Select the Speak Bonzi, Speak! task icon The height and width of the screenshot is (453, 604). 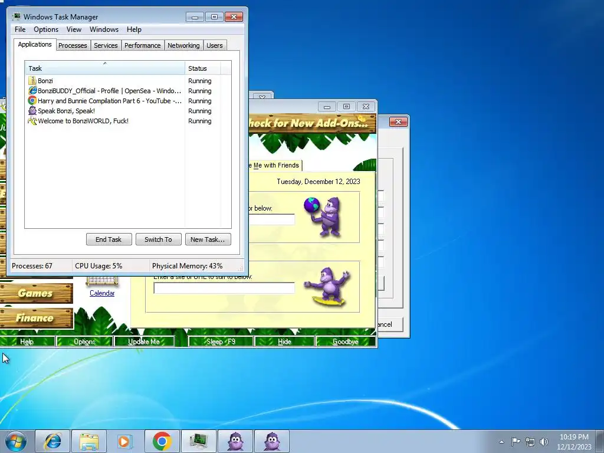click(32, 111)
